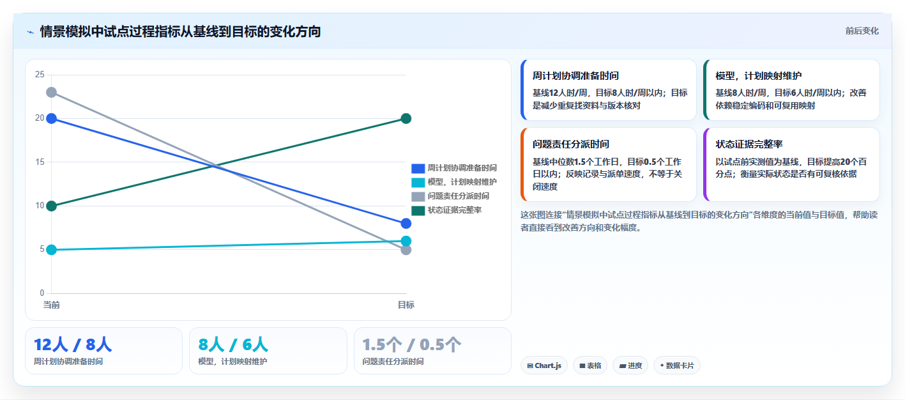Click the header icon beside the chart title
Viewport: 905px width, 400px height.
[30, 31]
